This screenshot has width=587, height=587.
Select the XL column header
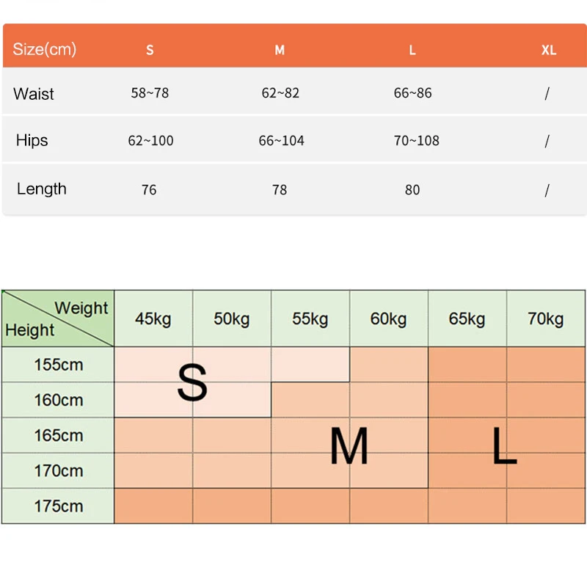pos(548,51)
